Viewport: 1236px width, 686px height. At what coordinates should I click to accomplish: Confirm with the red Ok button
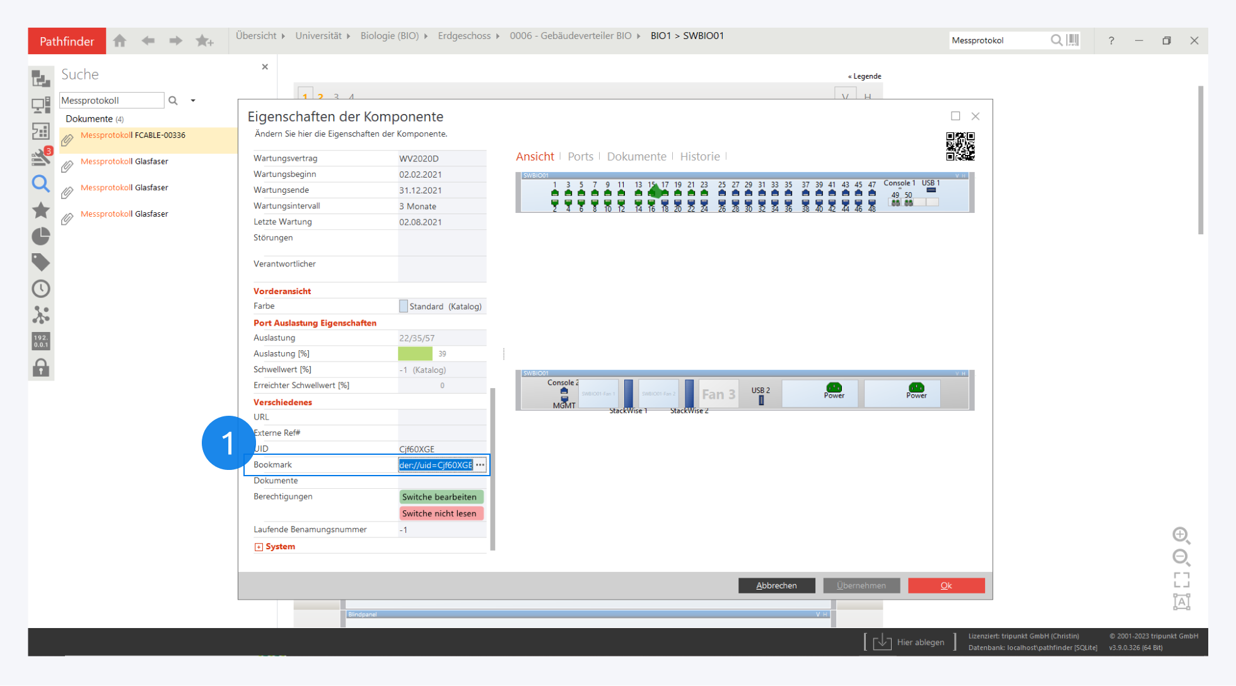point(946,585)
